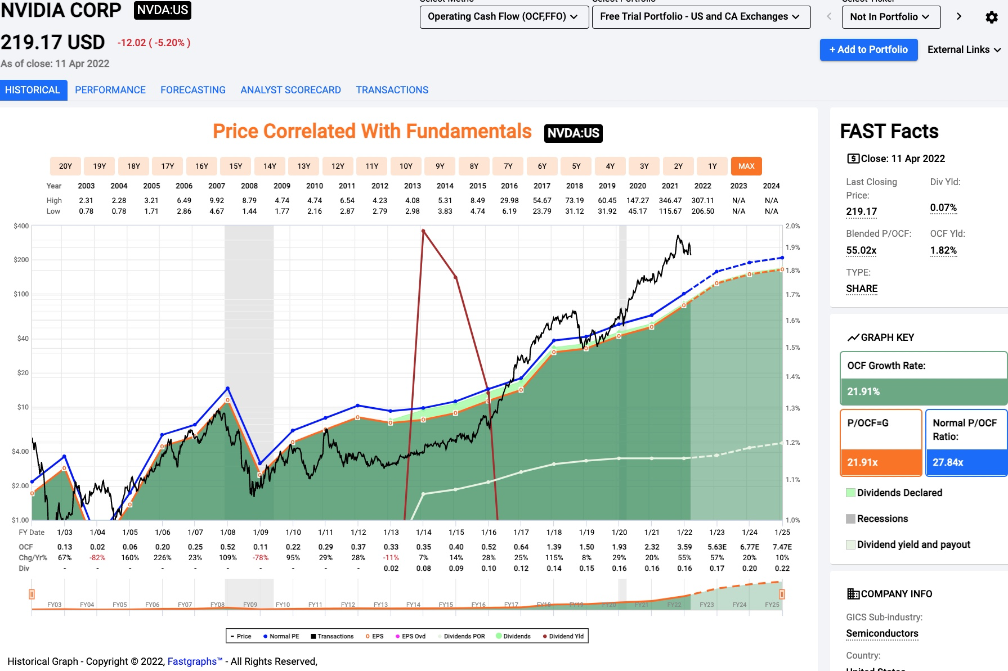Open the ANALYST SCORECARD tab

pos(290,90)
